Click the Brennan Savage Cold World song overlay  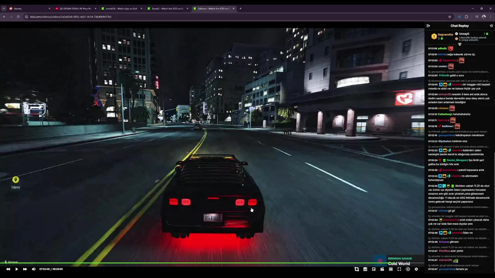coord(399,261)
